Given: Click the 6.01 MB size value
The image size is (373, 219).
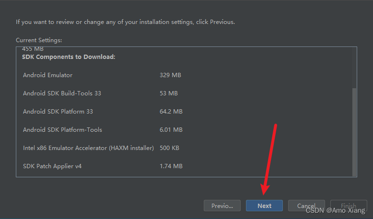Looking at the screenshot, I should (171, 130).
